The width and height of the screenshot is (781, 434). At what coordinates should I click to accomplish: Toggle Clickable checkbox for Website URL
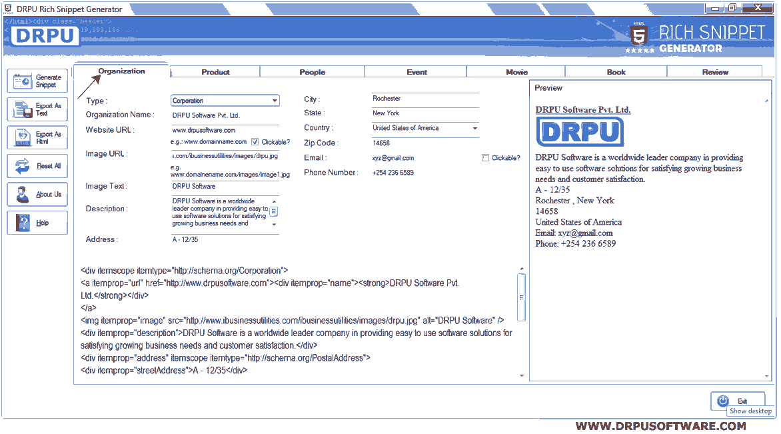tap(255, 142)
